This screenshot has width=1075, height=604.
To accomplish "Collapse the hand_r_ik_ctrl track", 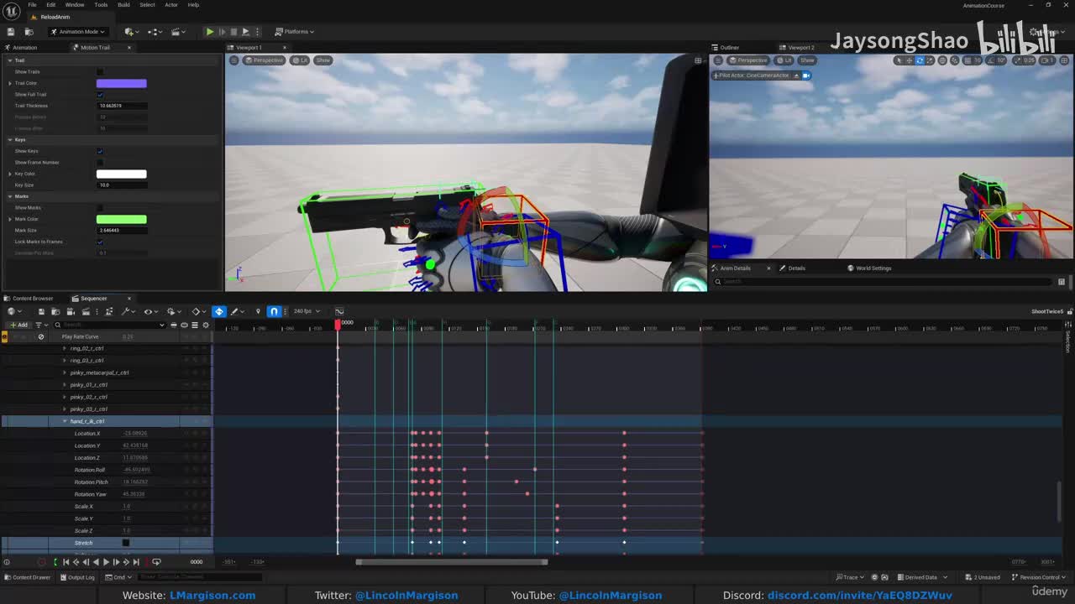I will pos(65,421).
